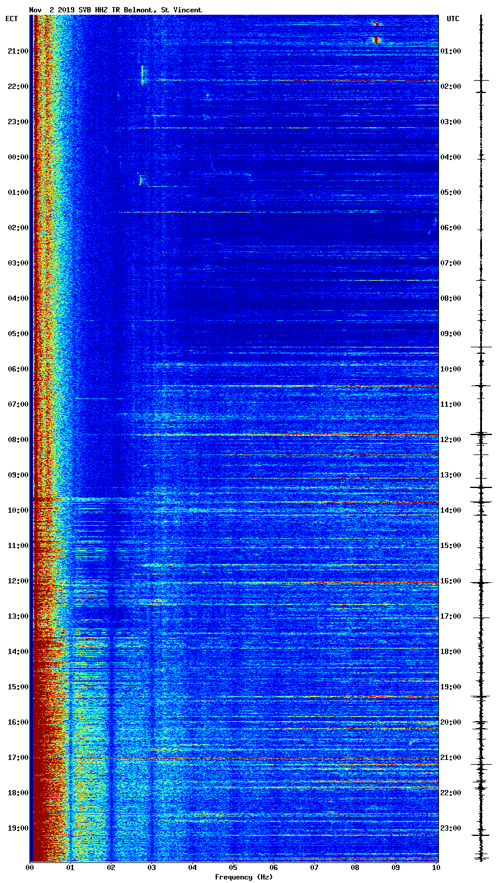
Task: Pick the 01:00 label on UTC axis
Action: pyautogui.click(x=451, y=51)
